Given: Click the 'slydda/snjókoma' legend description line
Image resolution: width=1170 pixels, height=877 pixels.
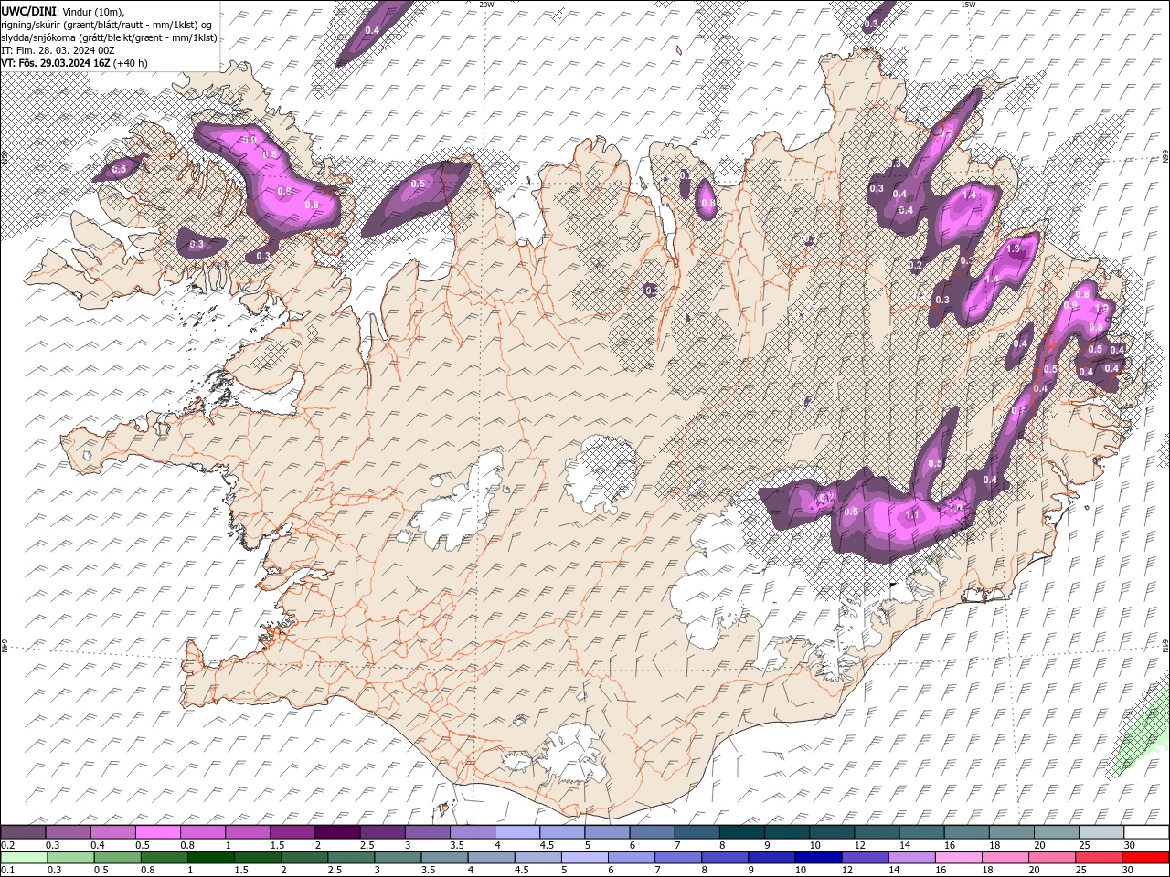Looking at the screenshot, I should point(109,37).
